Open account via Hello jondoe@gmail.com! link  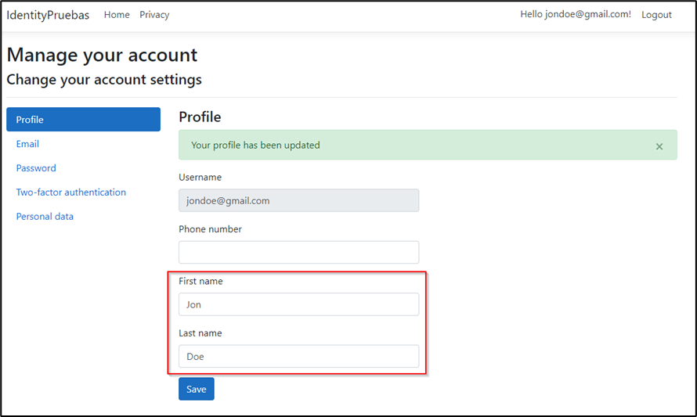point(575,15)
